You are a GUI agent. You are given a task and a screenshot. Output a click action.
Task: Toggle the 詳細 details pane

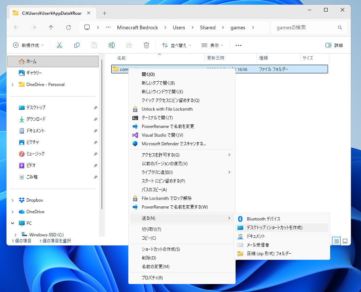(x=334, y=45)
